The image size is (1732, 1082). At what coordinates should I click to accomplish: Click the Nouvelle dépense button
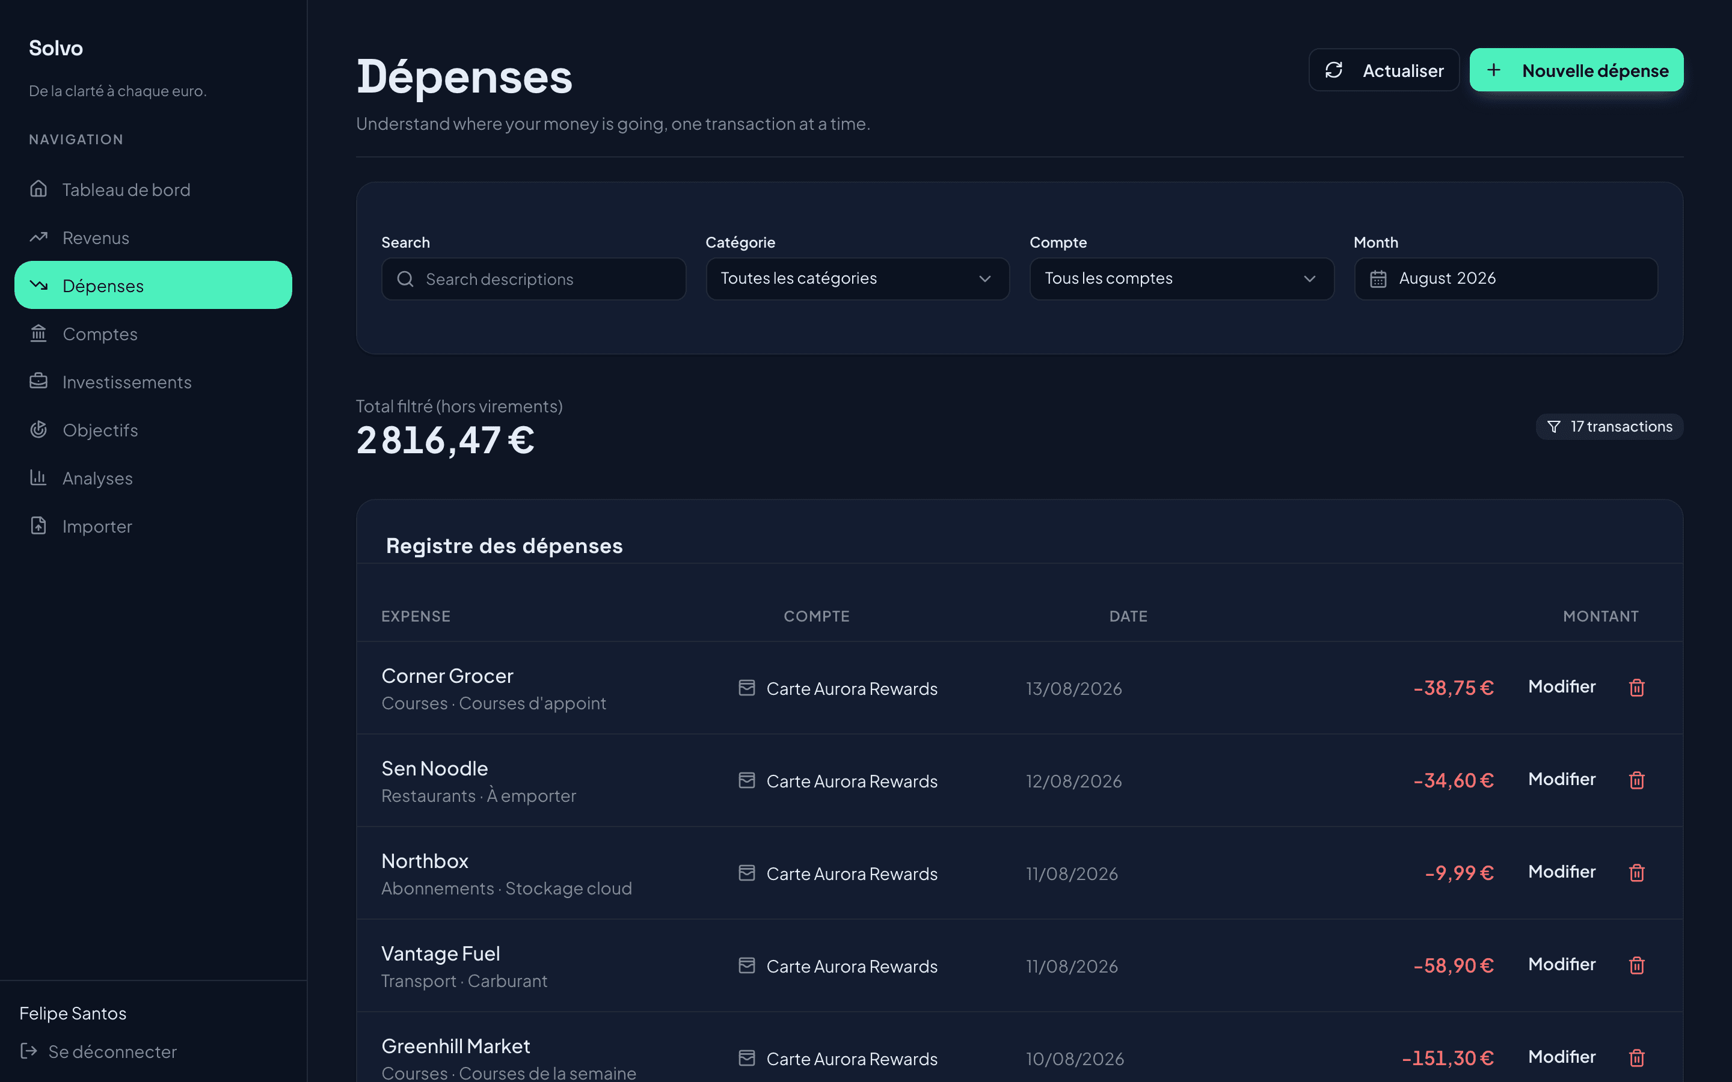[x=1576, y=70]
